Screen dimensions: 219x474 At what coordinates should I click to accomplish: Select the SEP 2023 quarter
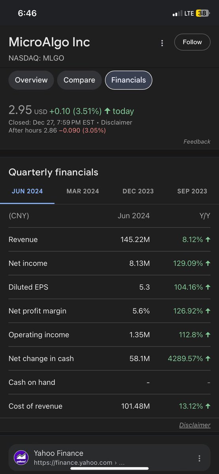pos(192,191)
